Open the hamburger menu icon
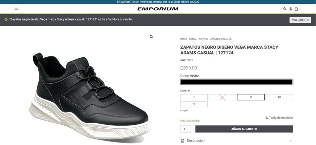Screen dimensions: 316x145 point(17,9)
